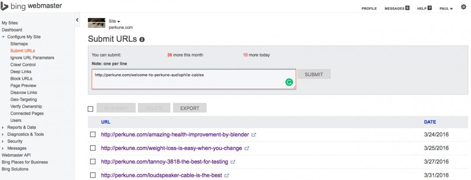Click the perkune.com site thumbnail
The height and width of the screenshot is (180, 471).
[96, 23]
